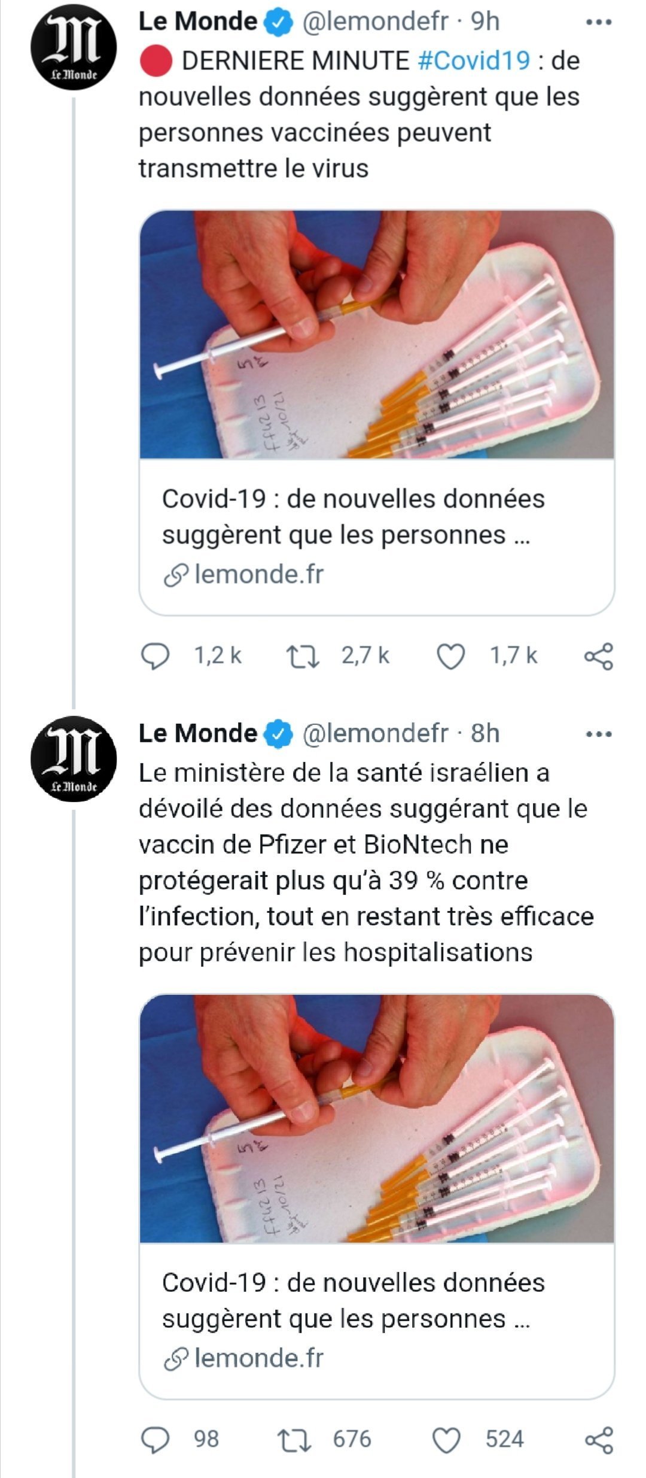Click @lemondefr handle in second tweet
The height and width of the screenshot is (1478, 646).
[x=375, y=733]
